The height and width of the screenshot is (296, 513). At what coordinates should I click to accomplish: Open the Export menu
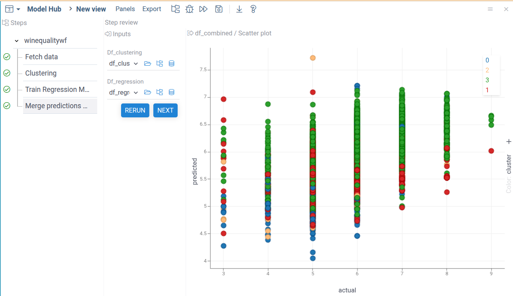click(152, 9)
